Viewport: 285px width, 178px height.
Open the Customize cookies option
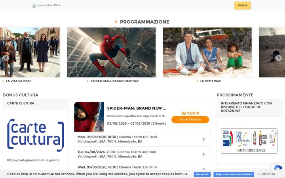coord(267,174)
